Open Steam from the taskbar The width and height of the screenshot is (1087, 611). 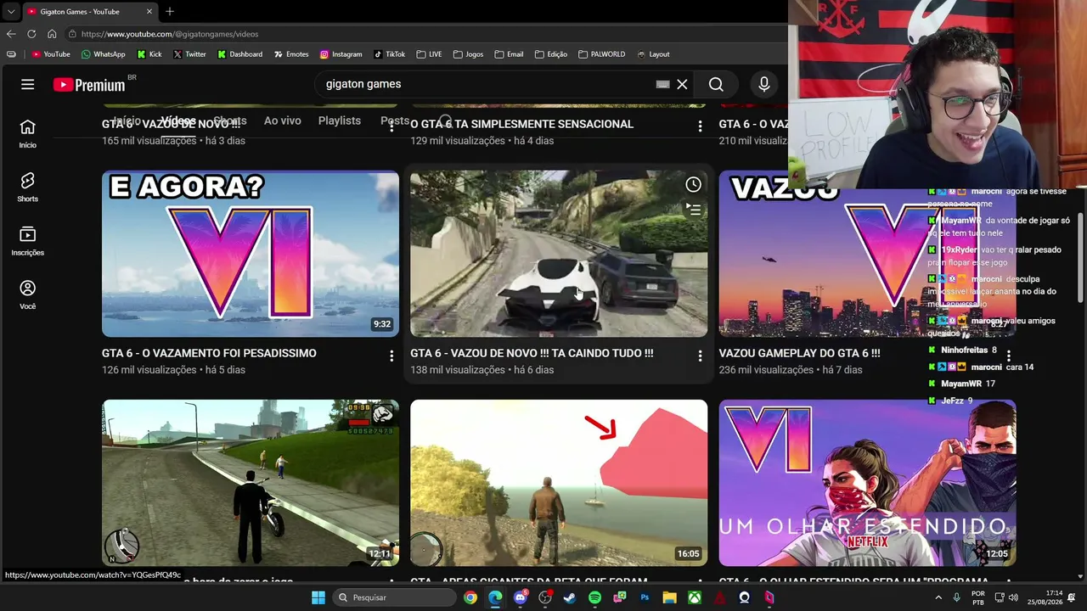570,597
